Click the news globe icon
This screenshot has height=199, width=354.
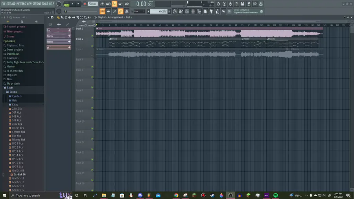tap(262, 11)
